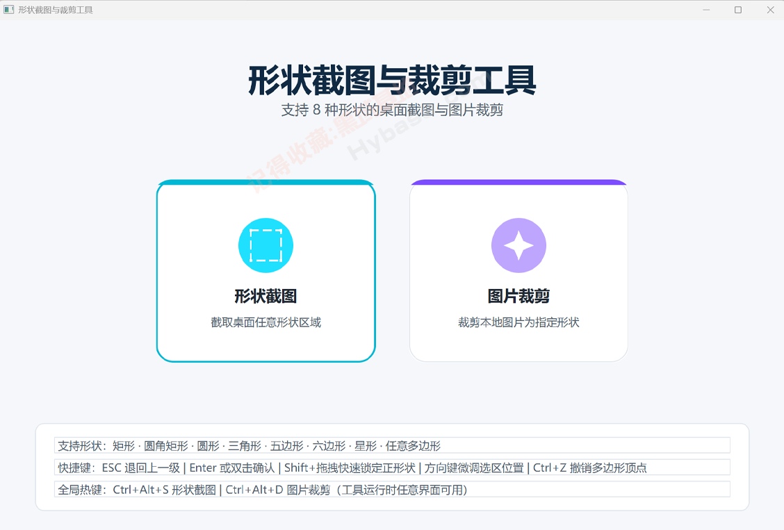Maximize the 形状截图与裁剪工具 window
784x530 pixels.
point(738,10)
